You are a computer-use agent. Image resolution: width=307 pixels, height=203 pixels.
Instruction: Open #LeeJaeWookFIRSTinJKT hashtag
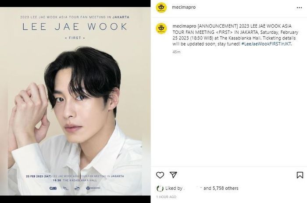[x=266, y=44]
